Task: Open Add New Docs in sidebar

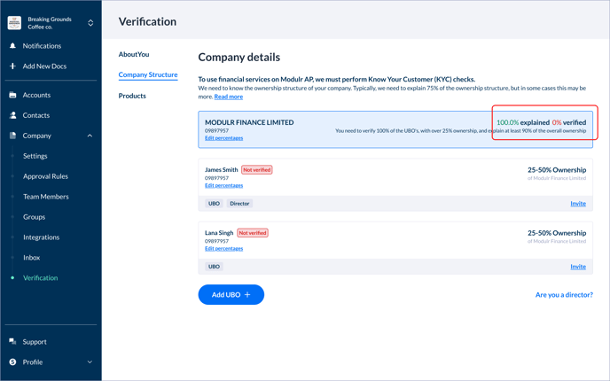Action: click(44, 66)
